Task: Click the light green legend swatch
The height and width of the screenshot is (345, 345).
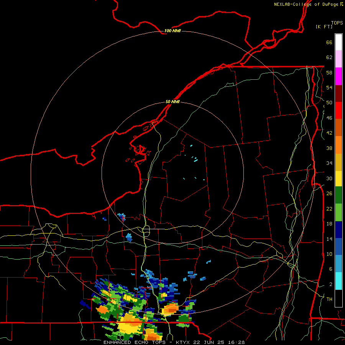Action: click(x=338, y=212)
